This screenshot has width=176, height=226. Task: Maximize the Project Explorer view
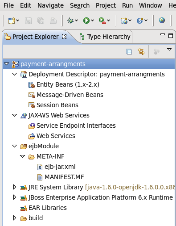171,36
